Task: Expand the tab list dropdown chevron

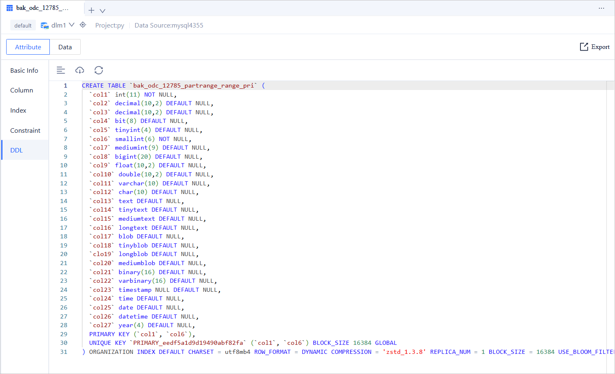Action: tap(102, 11)
